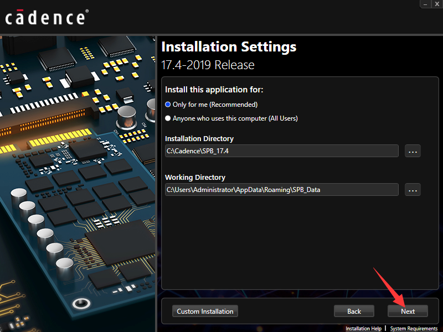Click the Installation Directory path field
443x332 pixels.
pyautogui.click(x=281, y=151)
